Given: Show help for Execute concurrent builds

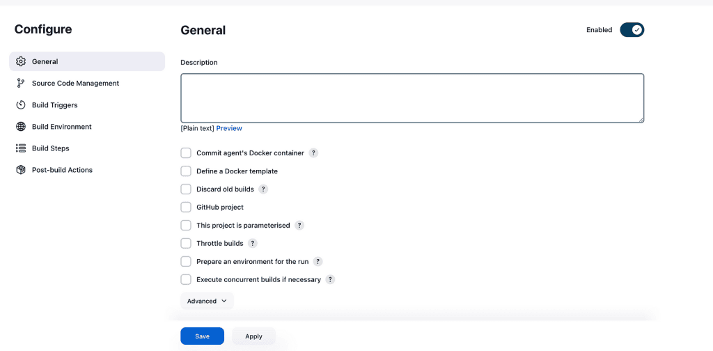Looking at the screenshot, I should pos(330,280).
